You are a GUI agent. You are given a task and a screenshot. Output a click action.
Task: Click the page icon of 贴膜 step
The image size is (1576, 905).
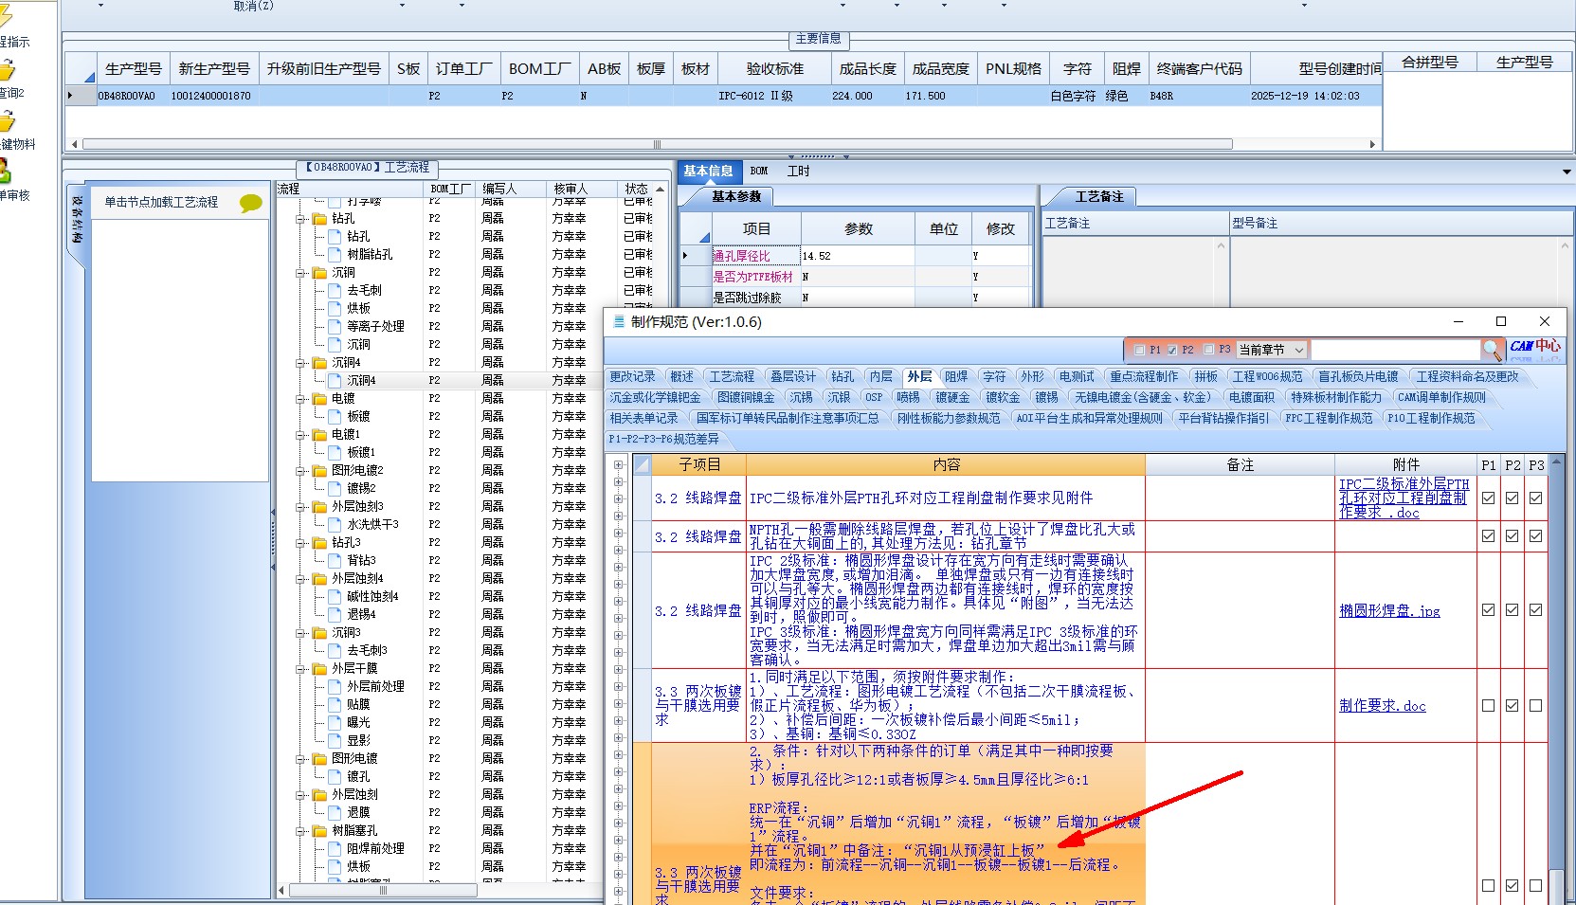pos(335,704)
